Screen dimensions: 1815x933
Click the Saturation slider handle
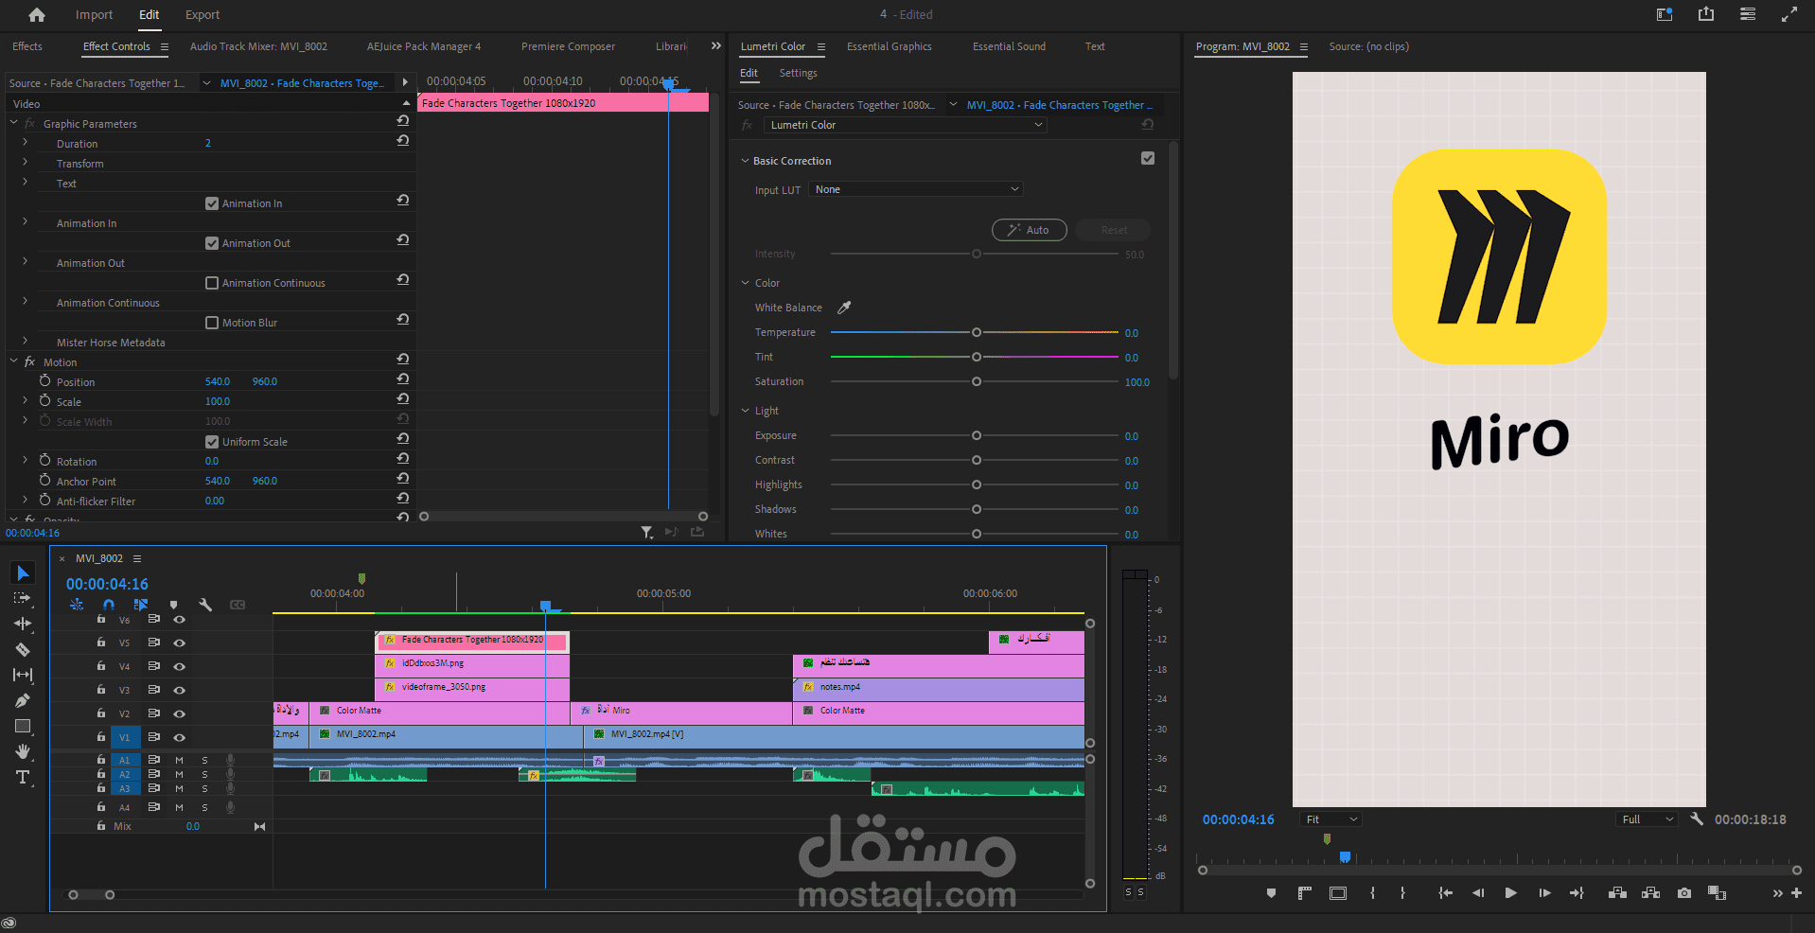[977, 381]
